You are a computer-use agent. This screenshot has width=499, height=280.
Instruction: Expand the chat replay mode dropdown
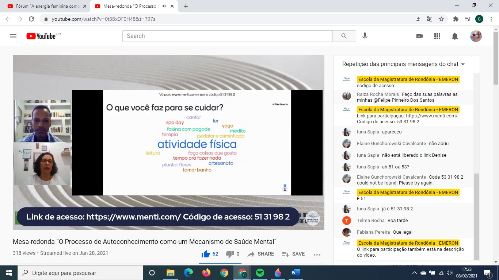click(463, 64)
